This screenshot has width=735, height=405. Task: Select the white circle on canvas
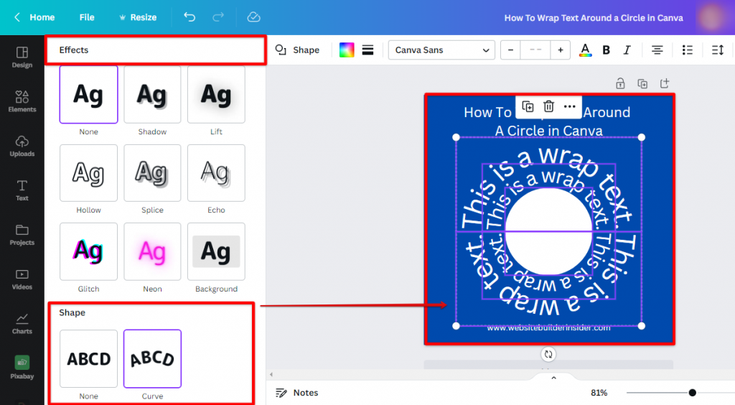point(548,231)
